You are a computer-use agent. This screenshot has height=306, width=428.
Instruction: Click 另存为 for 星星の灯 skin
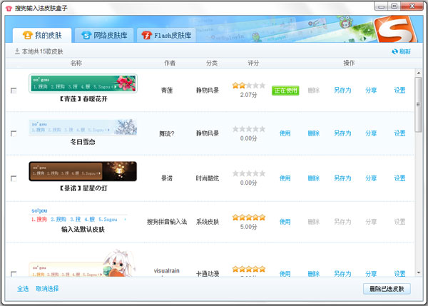342,178
